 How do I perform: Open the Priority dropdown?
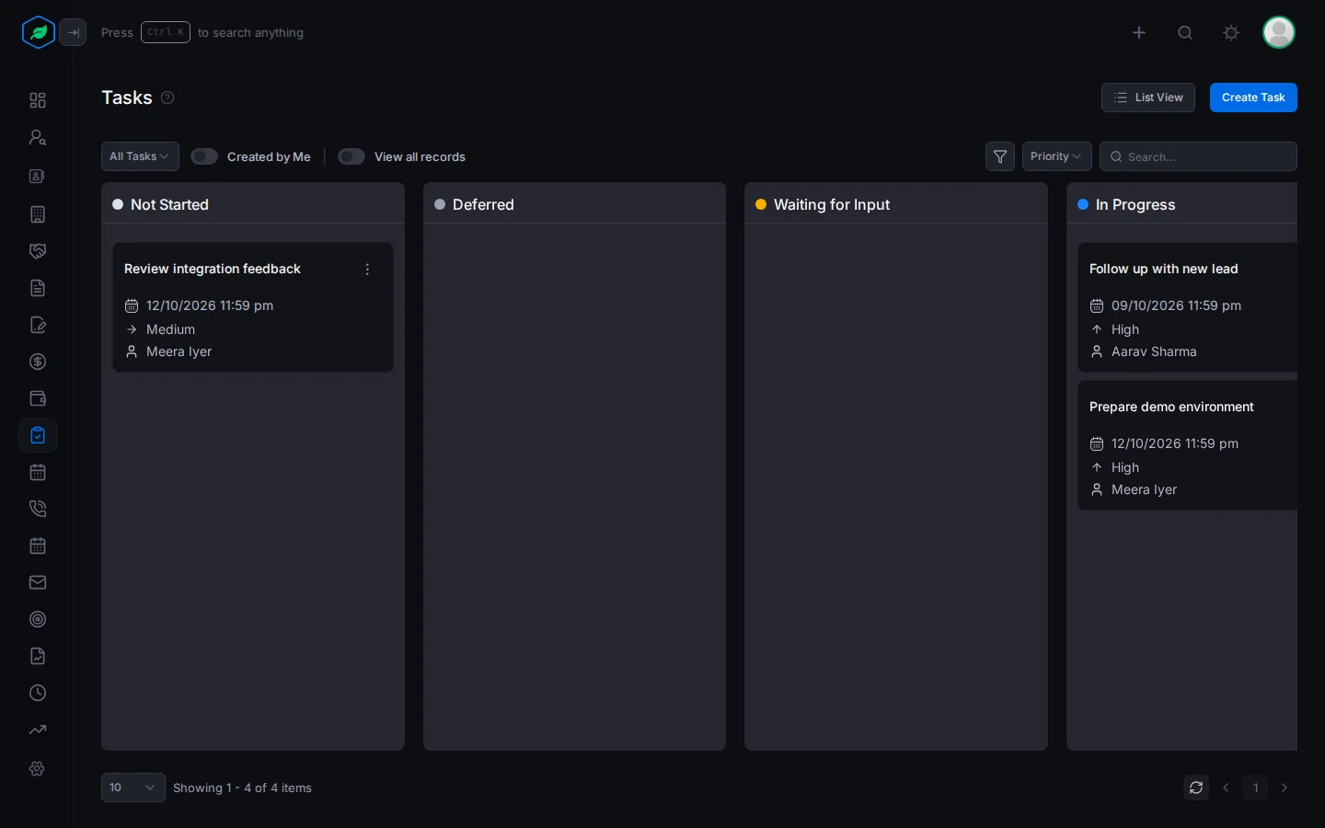[1057, 156]
